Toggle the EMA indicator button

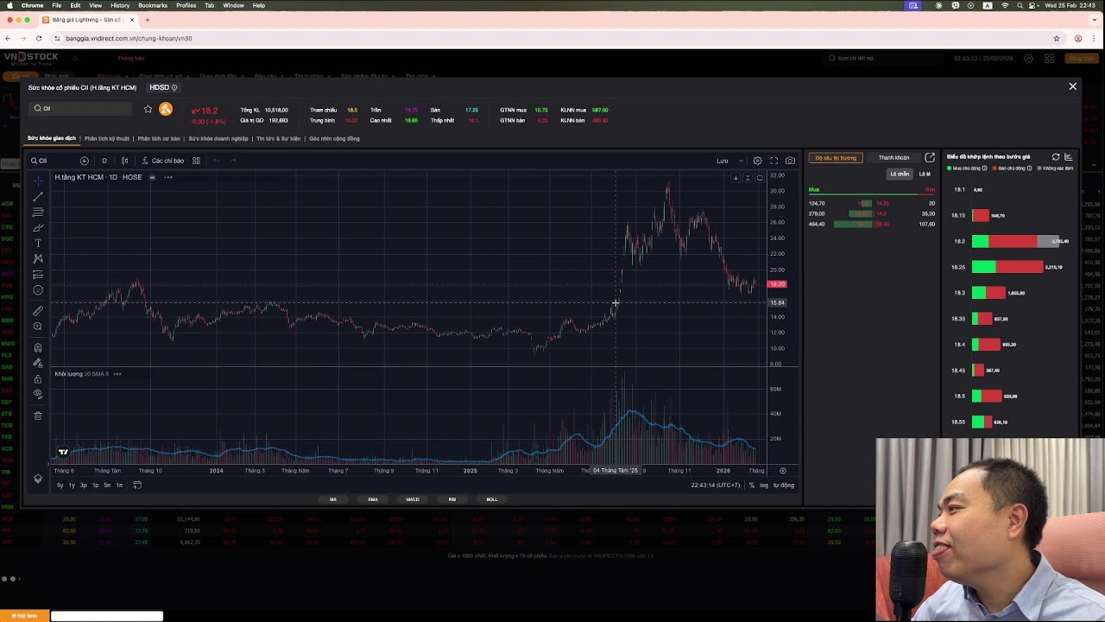(373, 499)
